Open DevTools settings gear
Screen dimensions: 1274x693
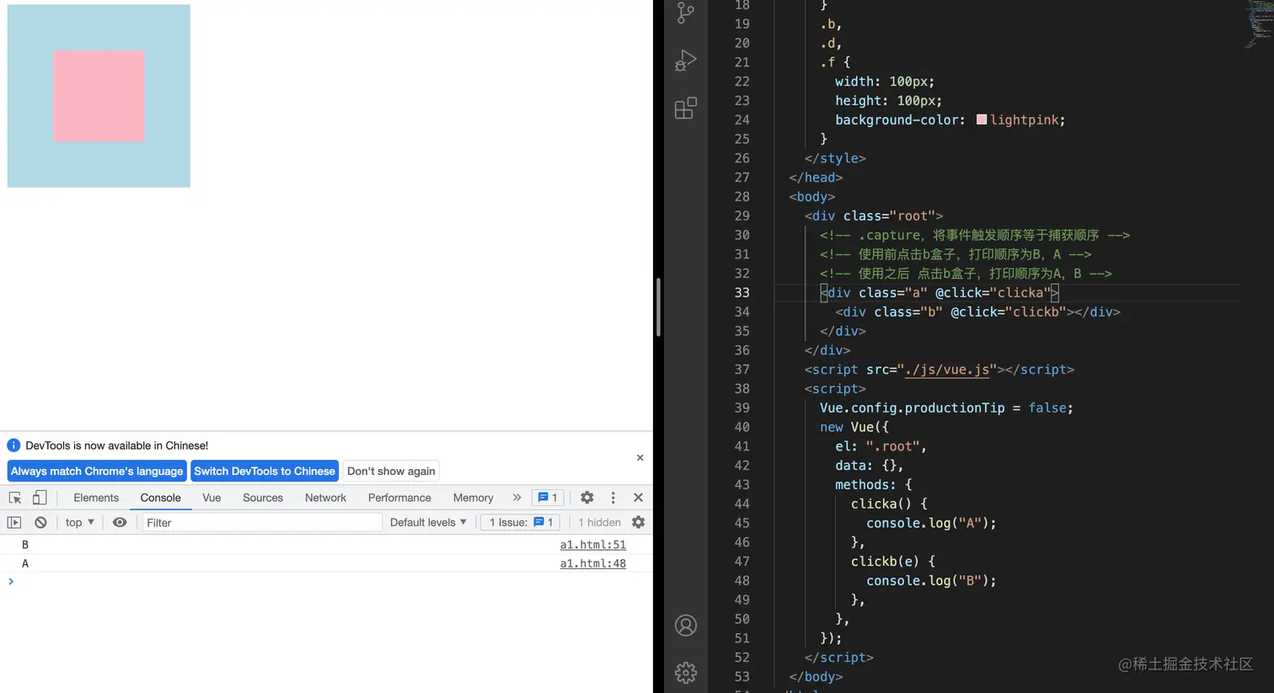tap(587, 498)
